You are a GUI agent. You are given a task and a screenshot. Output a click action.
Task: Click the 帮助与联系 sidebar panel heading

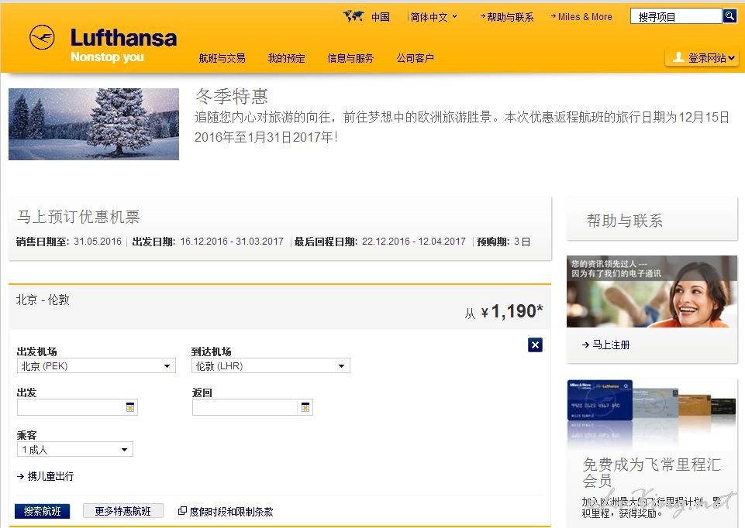[624, 221]
